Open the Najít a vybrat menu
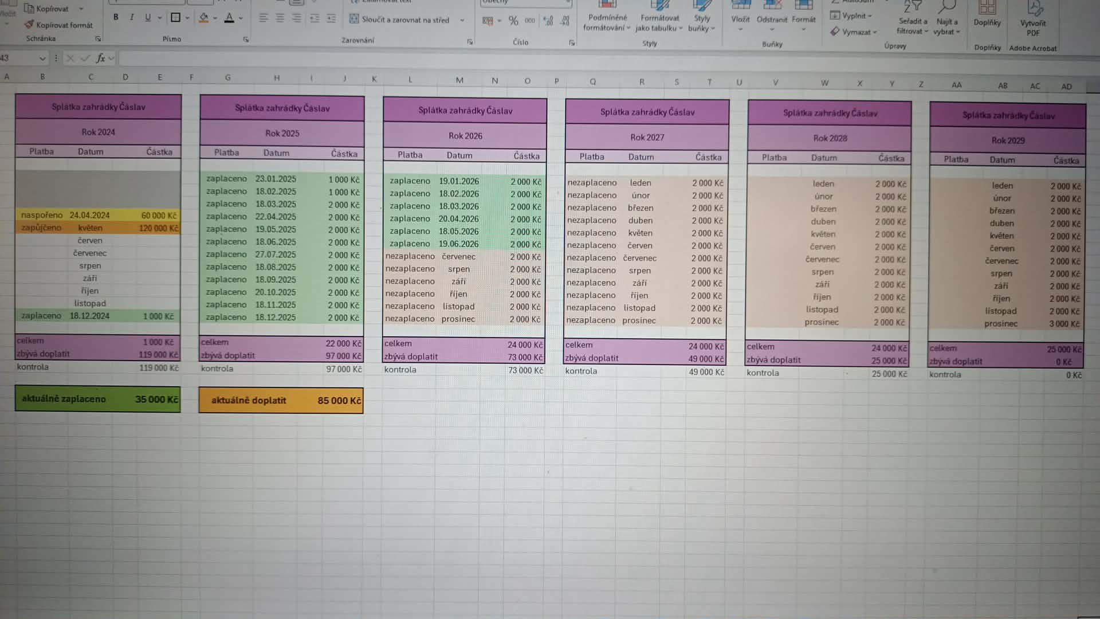Viewport: 1100px width, 619px height. click(x=947, y=19)
